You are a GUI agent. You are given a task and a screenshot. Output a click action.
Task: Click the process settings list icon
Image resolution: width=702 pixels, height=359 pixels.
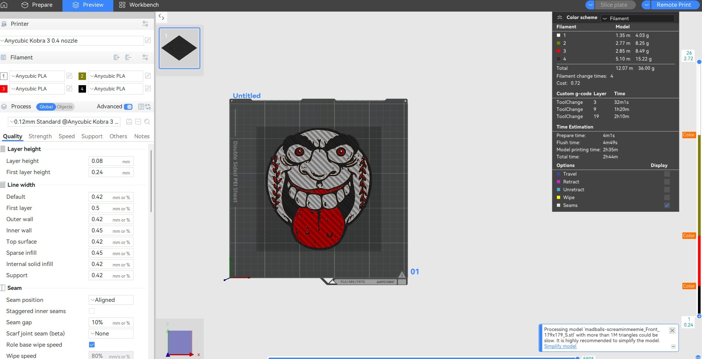(141, 107)
